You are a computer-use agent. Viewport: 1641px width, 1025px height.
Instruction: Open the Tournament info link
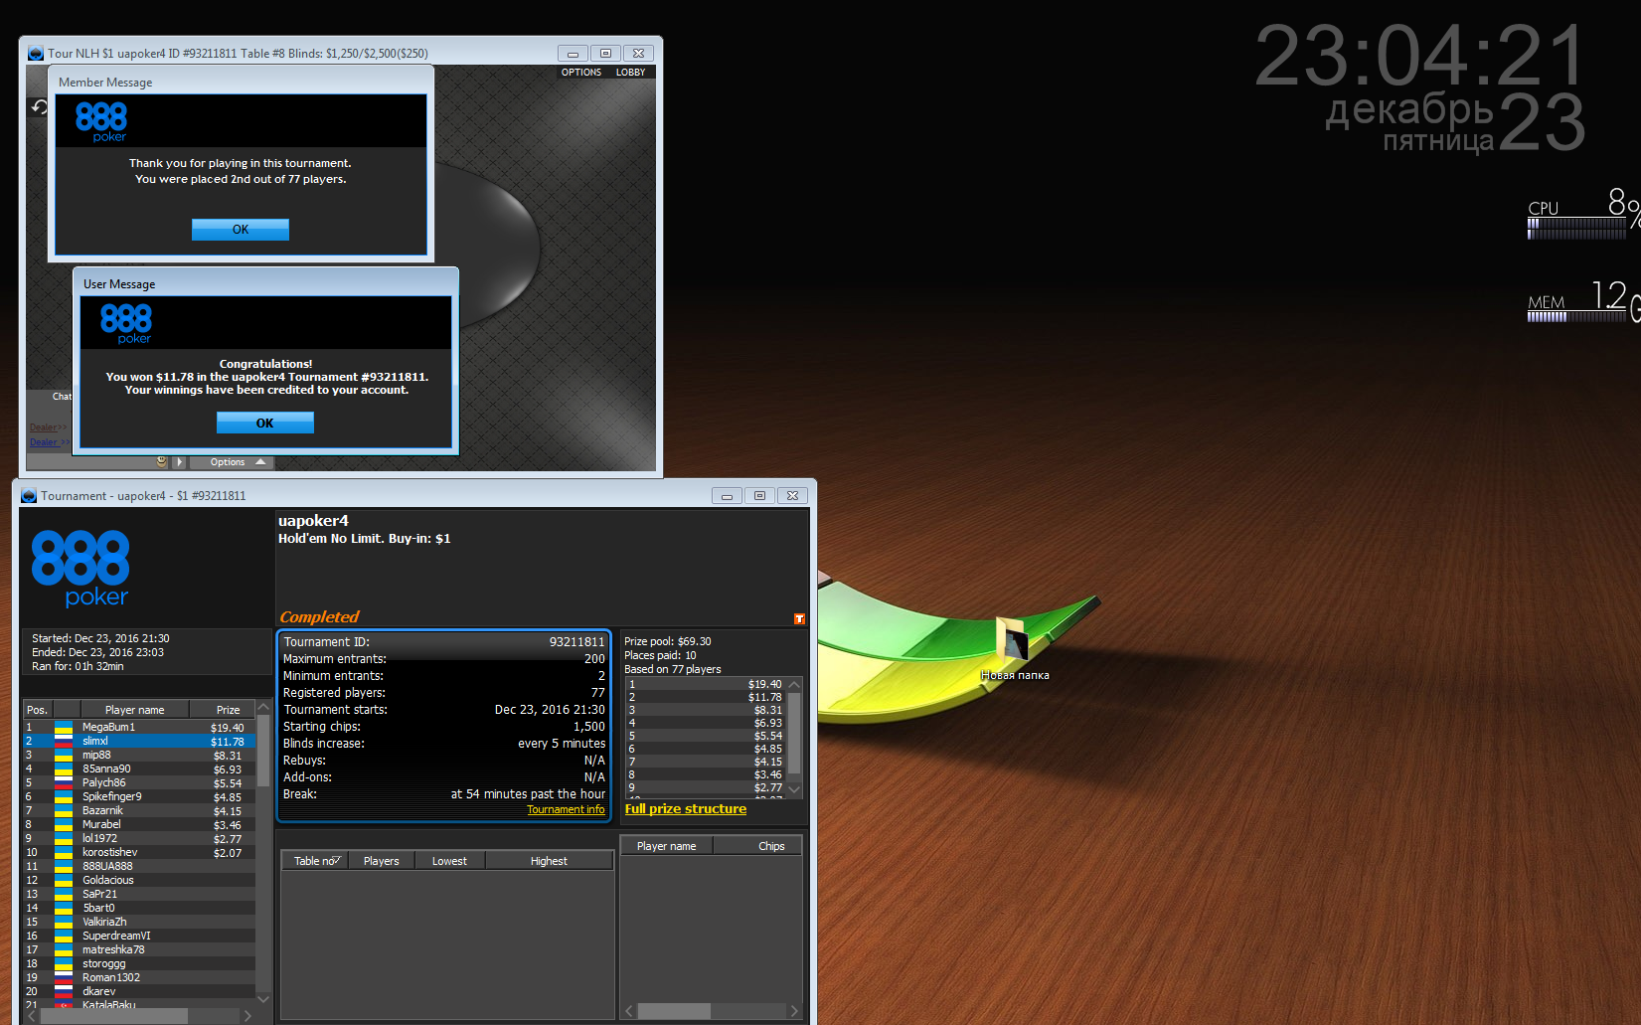coord(566,809)
